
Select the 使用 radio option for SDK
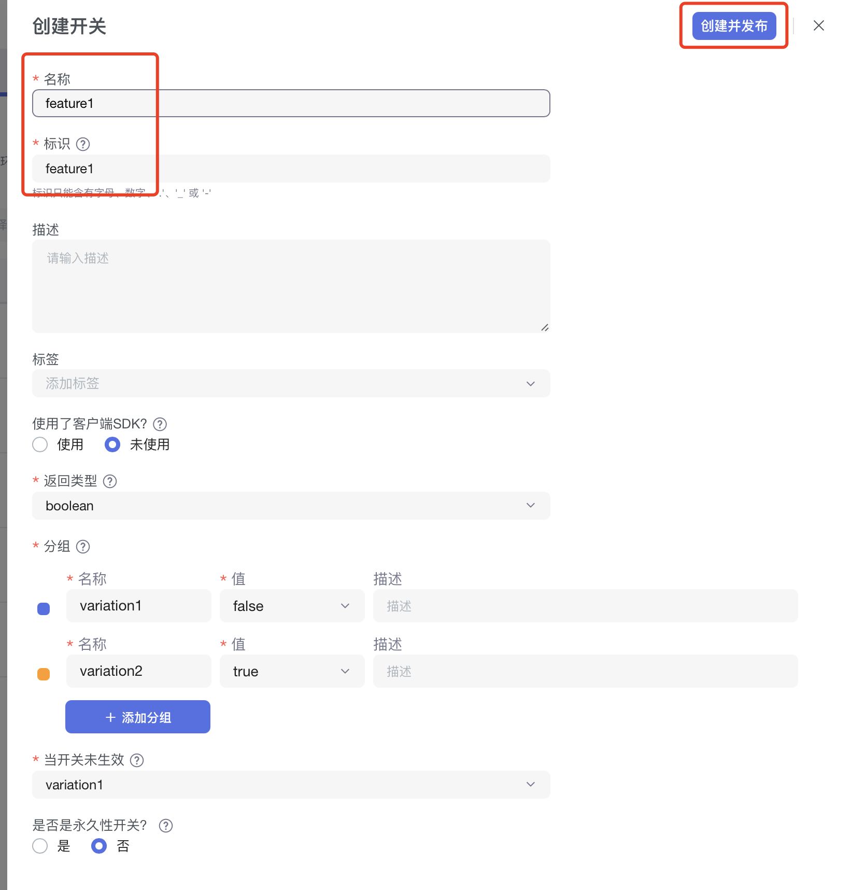(40, 444)
